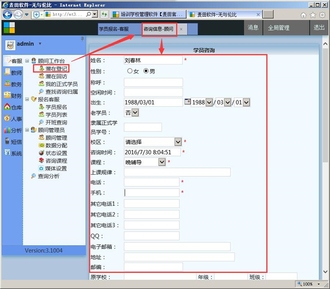The image size is (330, 289).
Task: Open the favorites star icon
Action: pyautogui.click(x=313, y=15)
